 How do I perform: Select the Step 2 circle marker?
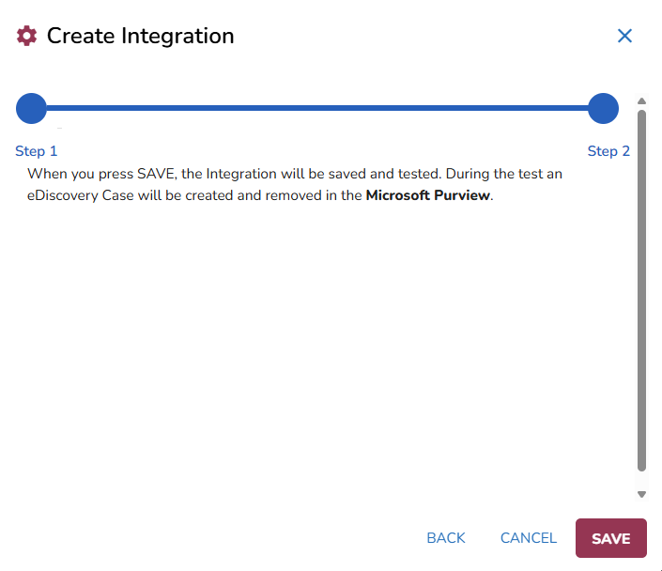point(603,108)
